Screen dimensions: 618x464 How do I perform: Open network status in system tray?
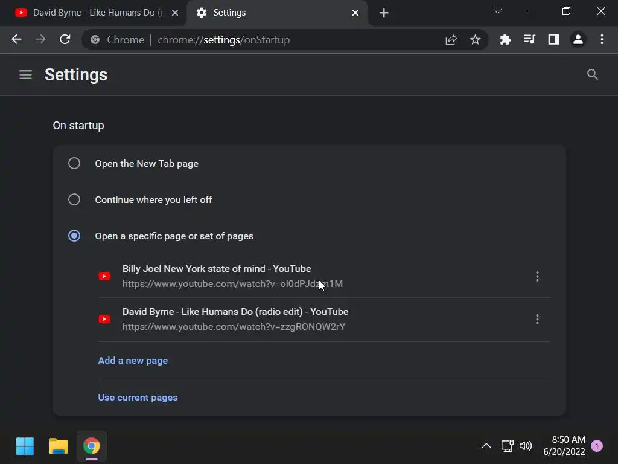pos(507,446)
